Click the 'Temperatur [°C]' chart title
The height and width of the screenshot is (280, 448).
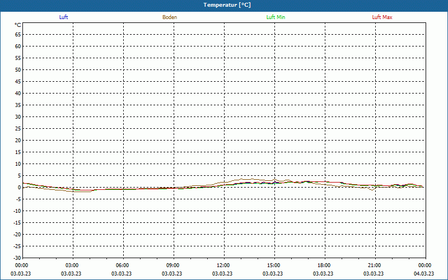(x=227, y=5)
